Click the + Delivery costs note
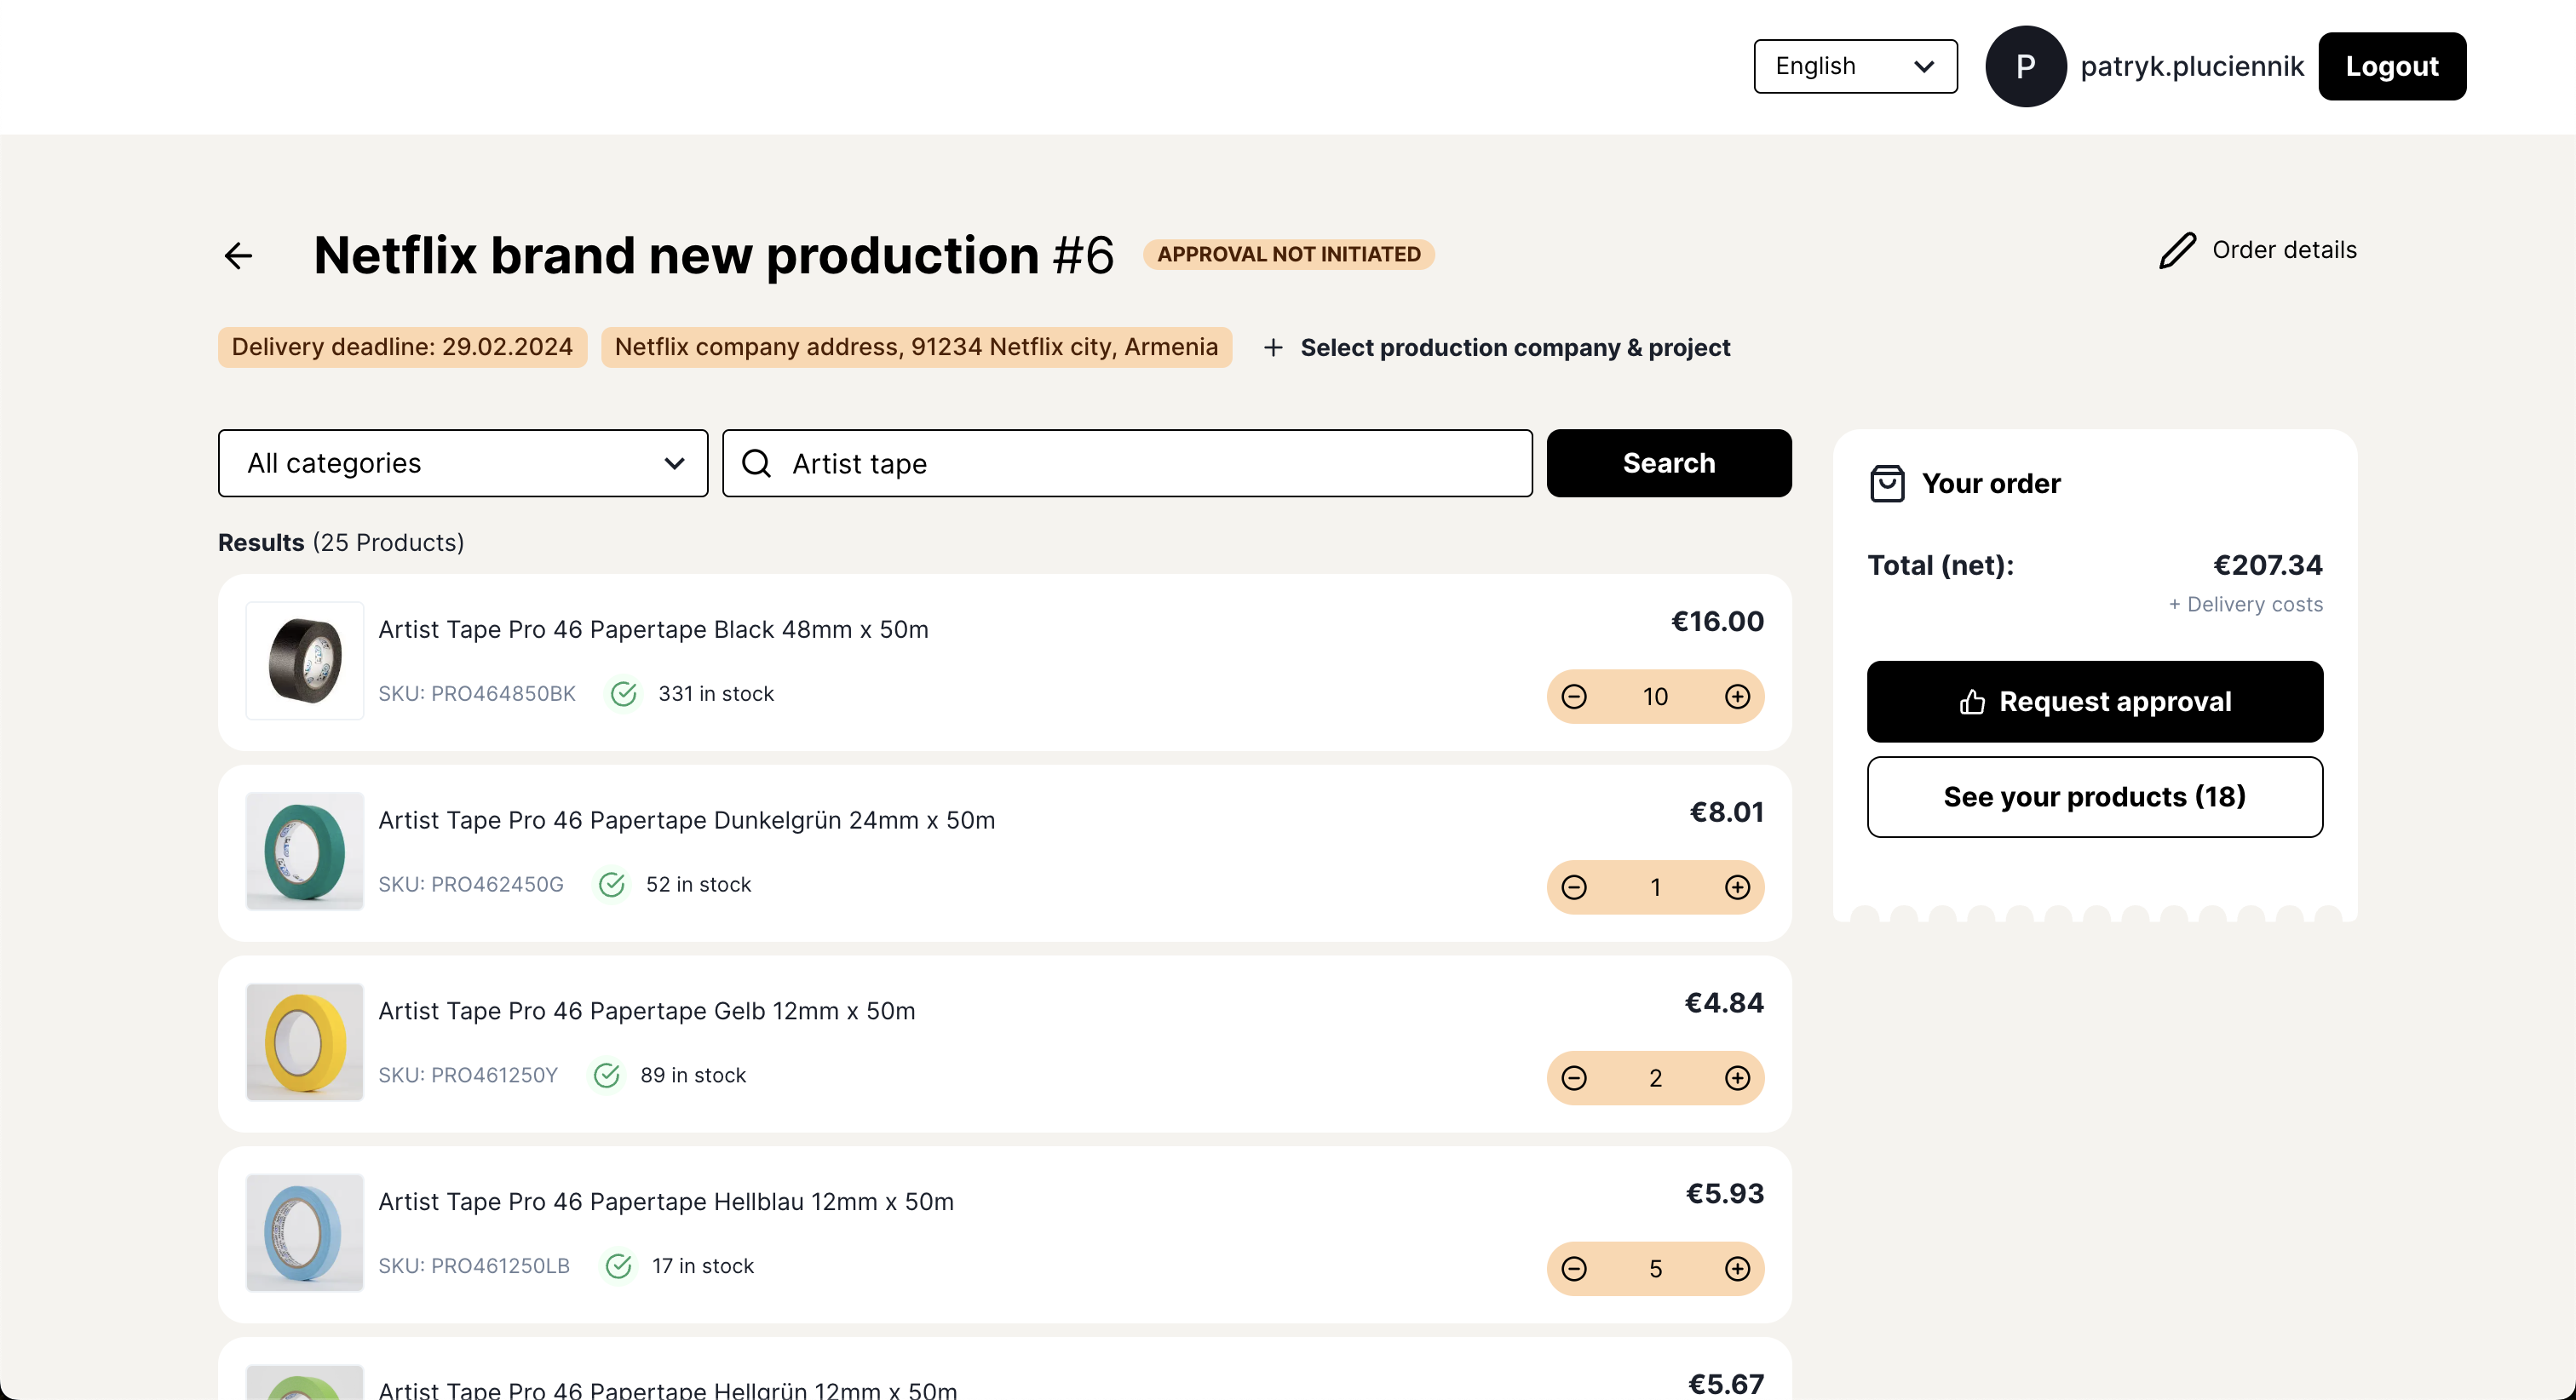 pyautogui.click(x=2246, y=605)
